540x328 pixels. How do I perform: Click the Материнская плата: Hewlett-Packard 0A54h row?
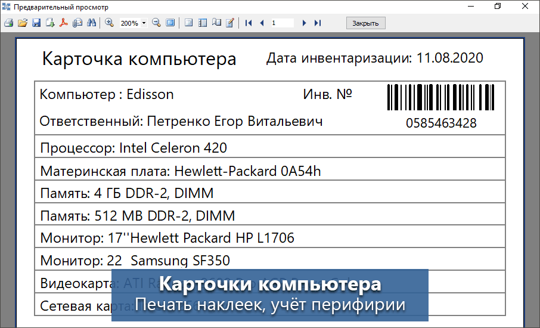(269, 170)
